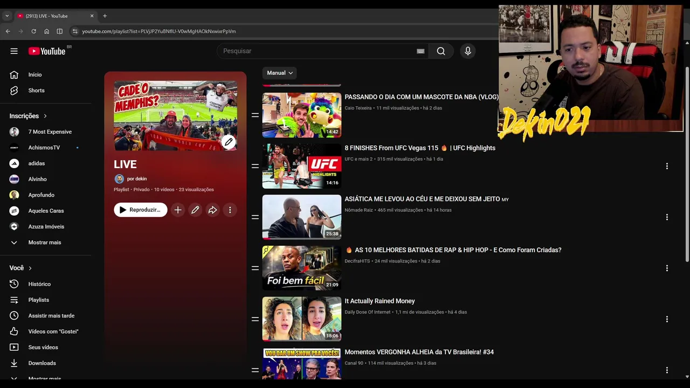Open the YouTube hamburger guide menu
The height and width of the screenshot is (388, 690).
point(14,51)
